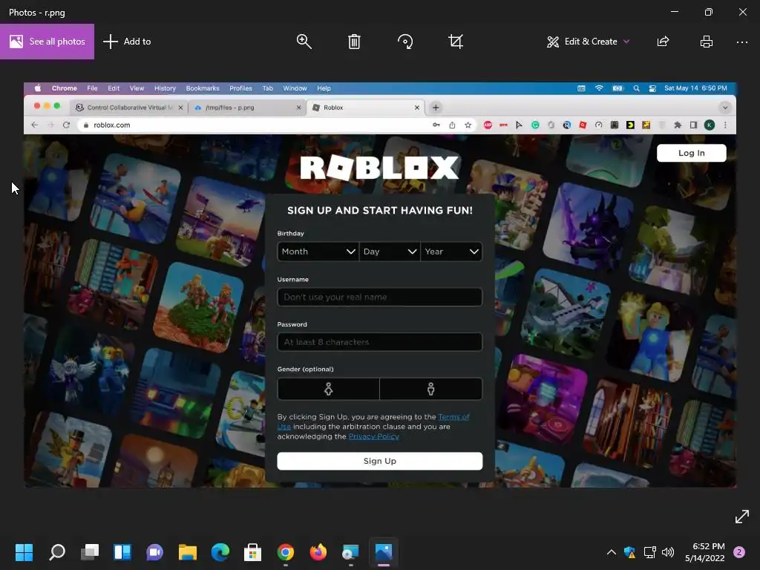Click the white Sign Up button in the picture
Viewport: 760px width, 570px height.
tap(379, 461)
